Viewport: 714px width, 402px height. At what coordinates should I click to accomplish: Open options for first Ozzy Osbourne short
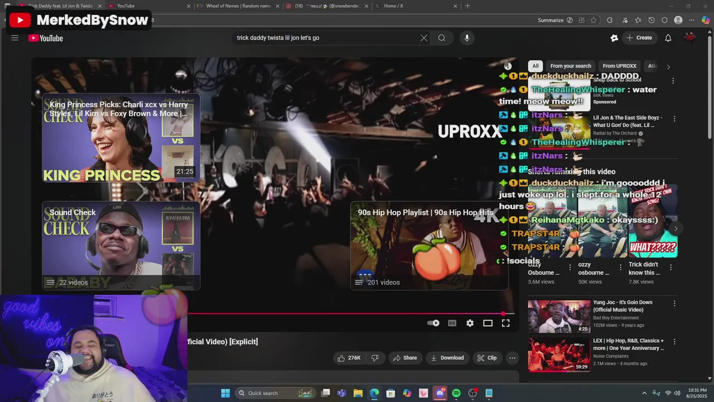[x=570, y=267]
